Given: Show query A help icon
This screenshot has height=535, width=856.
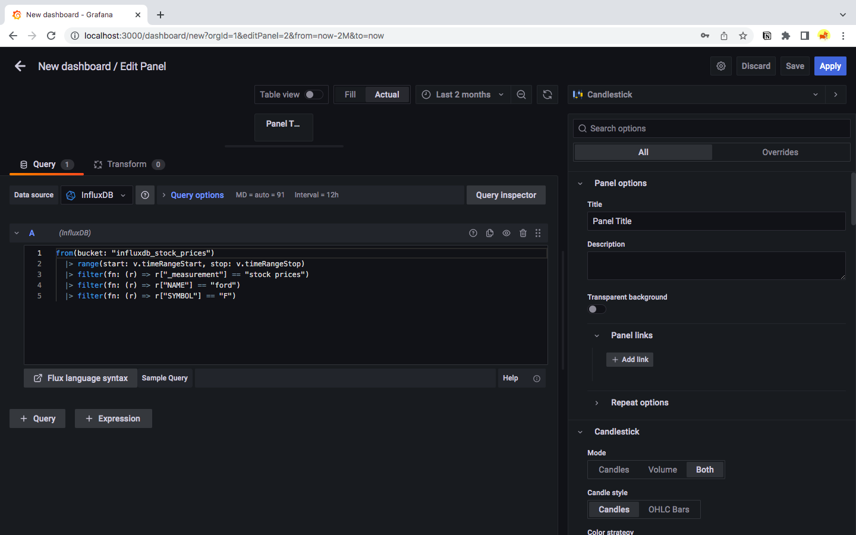Looking at the screenshot, I should [473, 233].
